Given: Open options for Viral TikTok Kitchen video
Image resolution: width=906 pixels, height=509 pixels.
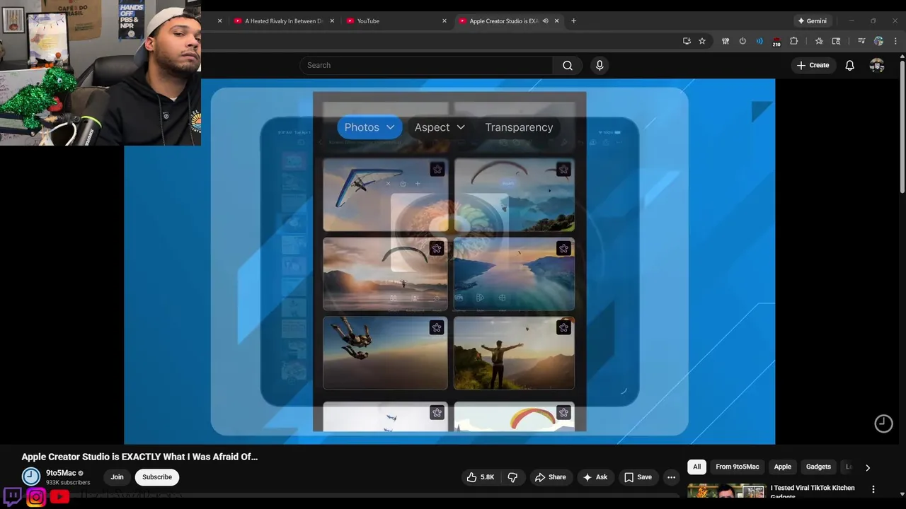Looking at the screenshot, I should (873, 489).
